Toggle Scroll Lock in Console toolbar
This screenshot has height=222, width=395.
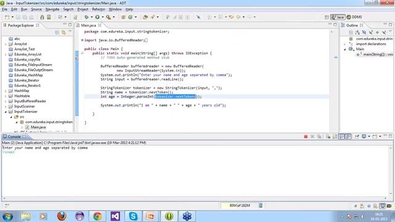pos(335,136)
